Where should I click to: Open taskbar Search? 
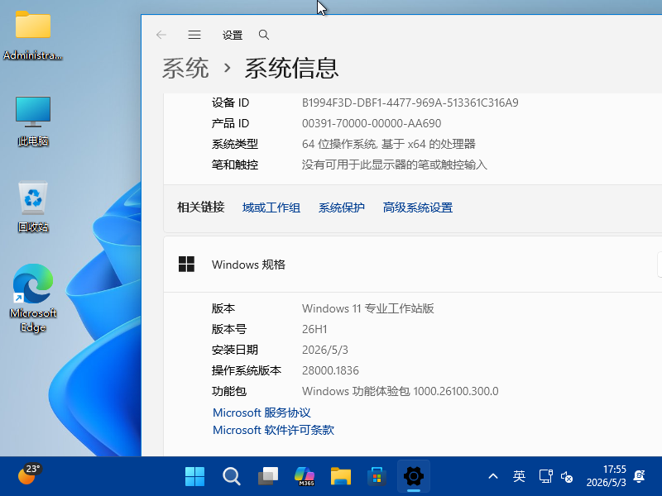pos(232,476)
